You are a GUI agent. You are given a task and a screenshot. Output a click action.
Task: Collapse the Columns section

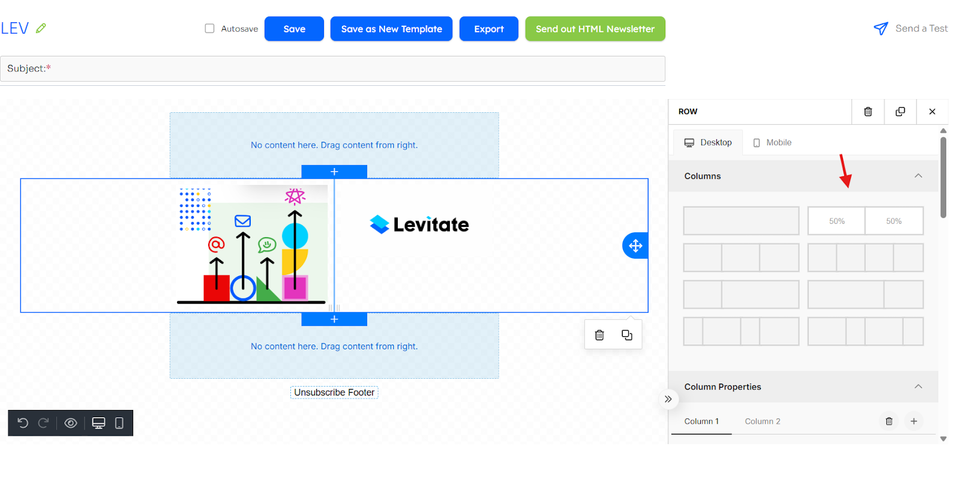tap(918, 176)
